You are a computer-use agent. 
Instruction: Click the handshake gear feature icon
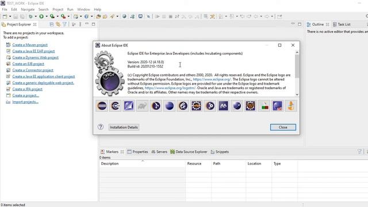click(196, 106)
